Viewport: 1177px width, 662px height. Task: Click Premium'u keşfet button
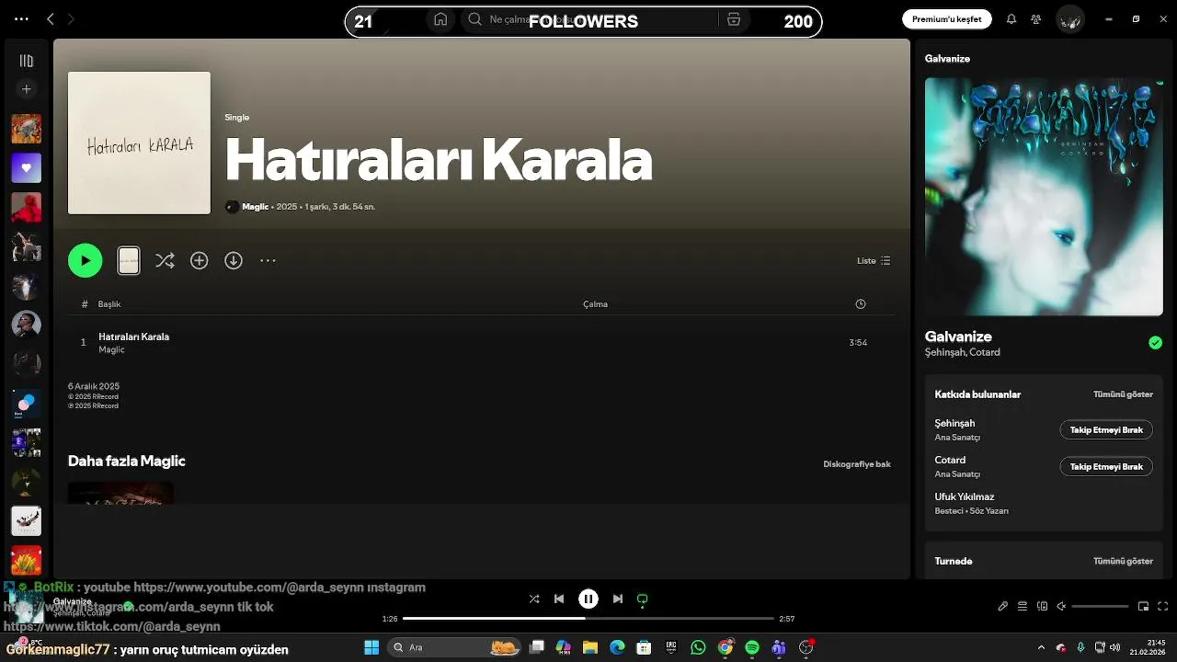coord(946,19)
